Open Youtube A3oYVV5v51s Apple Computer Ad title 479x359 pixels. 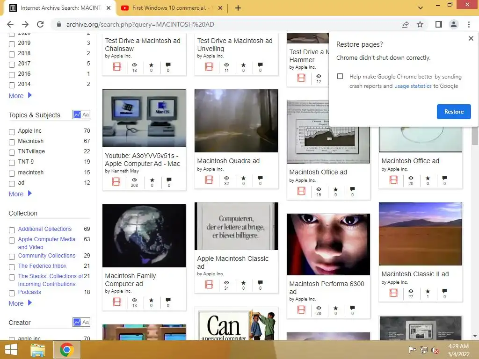(x=142, y=160)
